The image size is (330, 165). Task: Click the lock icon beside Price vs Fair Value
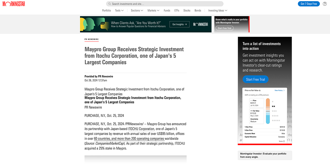click(x=260, y=90)
